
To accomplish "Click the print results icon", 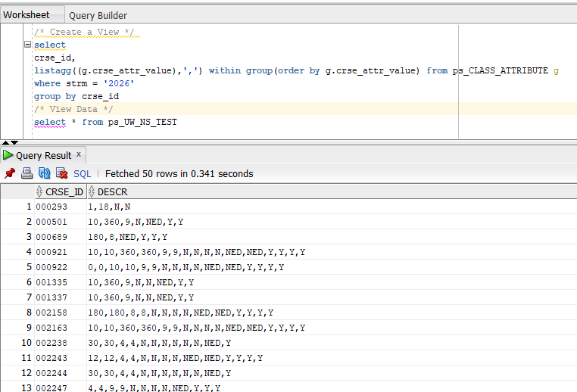I will (x=27, y=173).
